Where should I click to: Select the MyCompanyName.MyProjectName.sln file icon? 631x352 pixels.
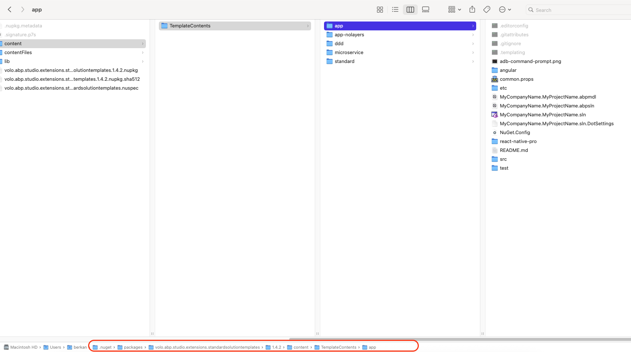tap(494, 115)
